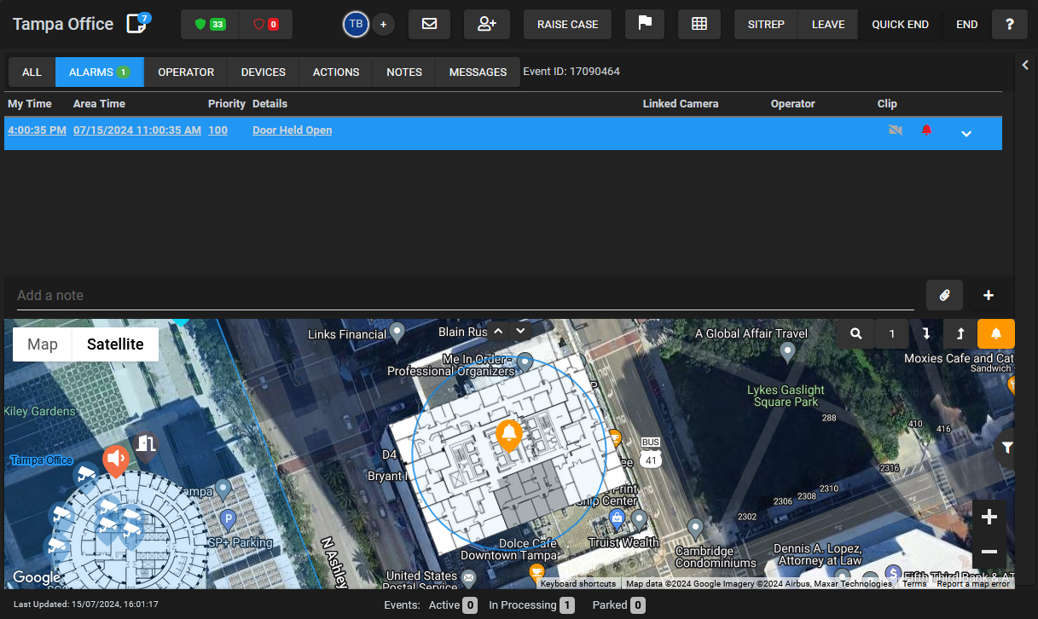Click the Priority column header
This screenshot has height=619, width=1038.
[227, 104]
